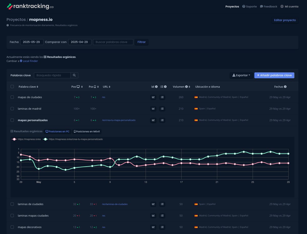Screen dimensions: 307x234
Task: Open the Comparar con date 2025-04-29
Action: coord(80,42)
